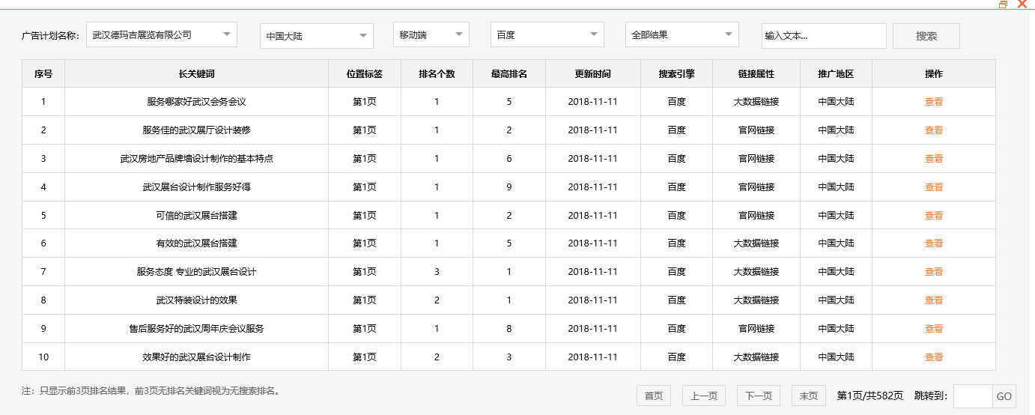The height and width of the screenshot is (415, 1035).
Task: Open the 百度 search engine dropdown
Action: [547, 34]
